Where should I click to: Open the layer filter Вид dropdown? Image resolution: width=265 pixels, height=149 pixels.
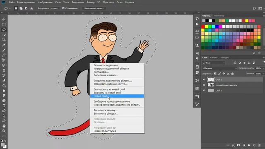coord(214,63)
